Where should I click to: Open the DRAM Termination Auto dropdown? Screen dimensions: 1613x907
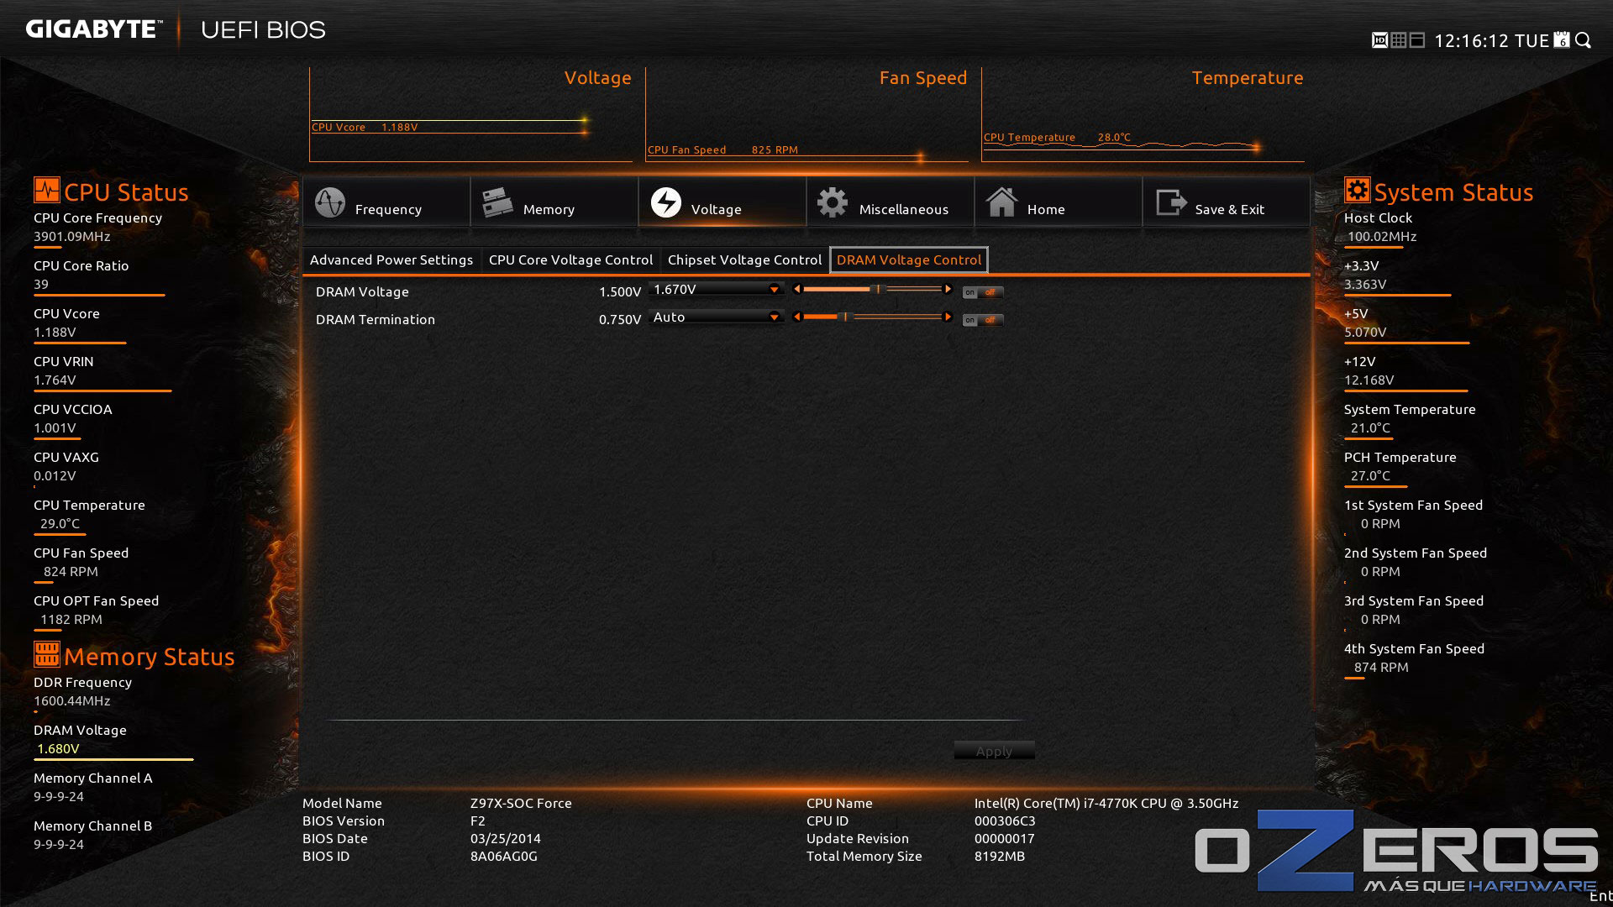coord(716,317)
